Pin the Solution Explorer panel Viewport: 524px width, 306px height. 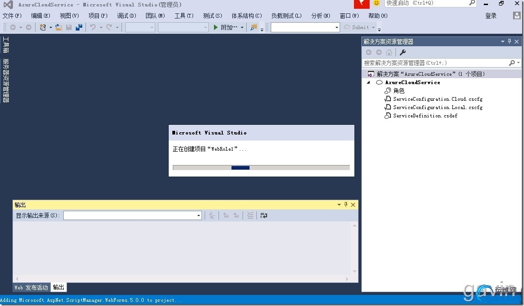coord(509,42)
